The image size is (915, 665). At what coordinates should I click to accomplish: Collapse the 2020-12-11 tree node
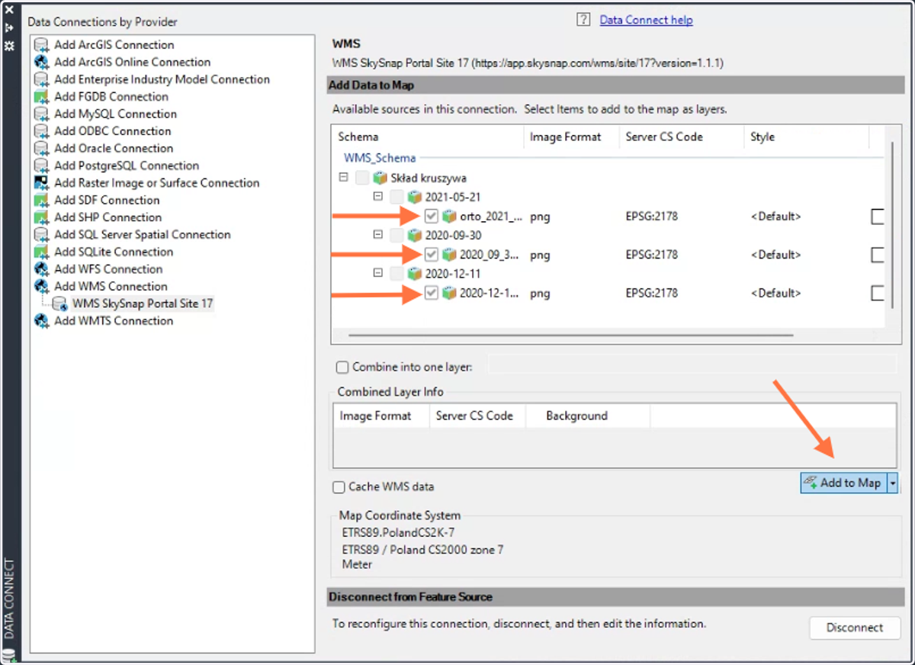[378, 273]
